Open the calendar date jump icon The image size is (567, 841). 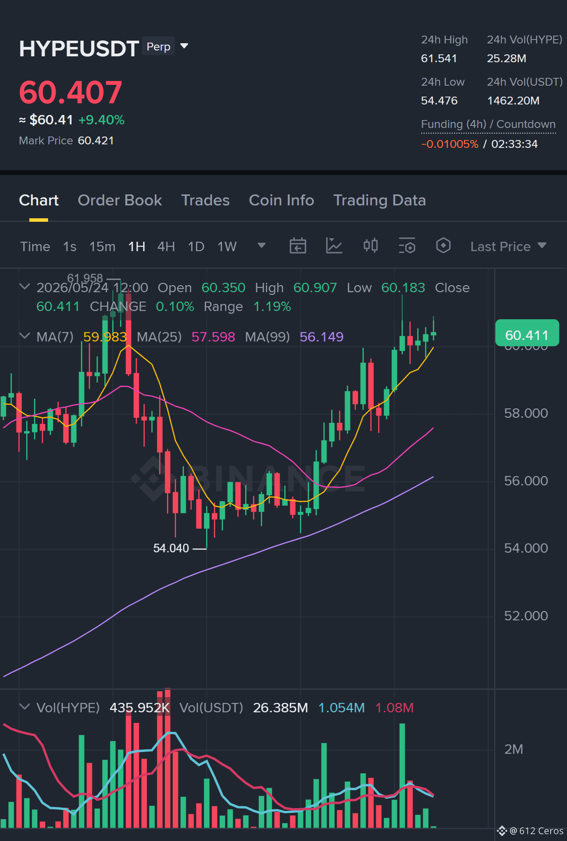(x=298, y=246)
